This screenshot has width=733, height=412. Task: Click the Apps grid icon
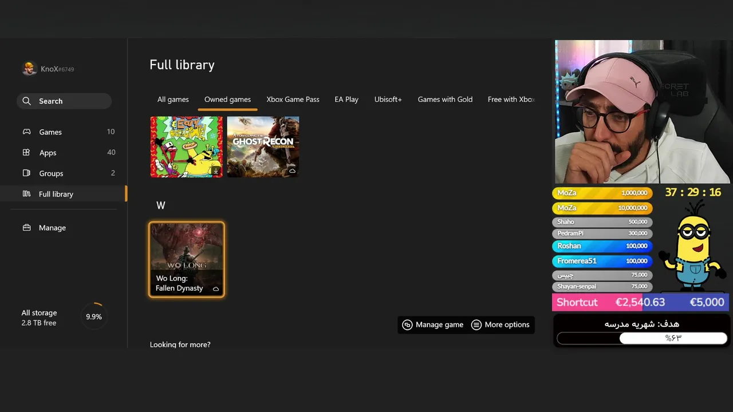click(x=26, y=152)
